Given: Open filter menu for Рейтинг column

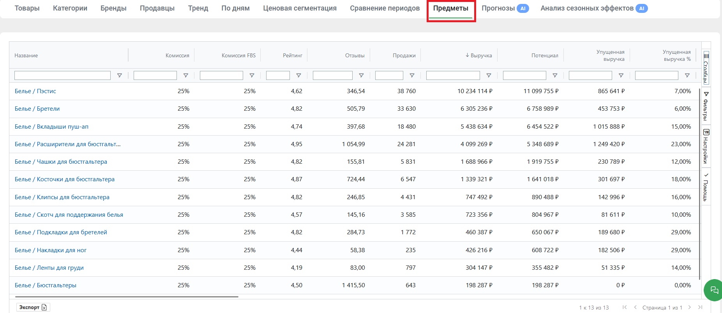Looking at the screenshot, I should tap(299, 76).
